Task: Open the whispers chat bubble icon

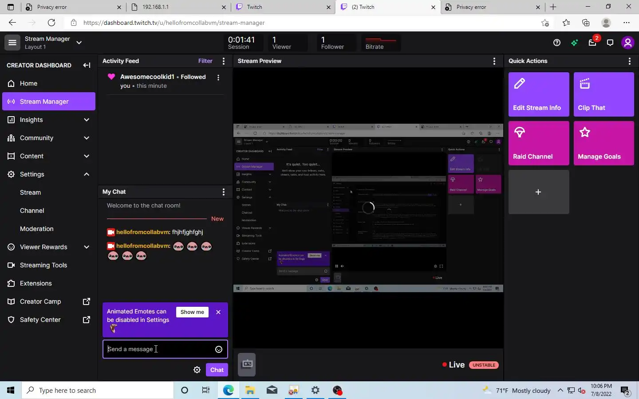Action: pyautogui.click(x=610, y=43)
